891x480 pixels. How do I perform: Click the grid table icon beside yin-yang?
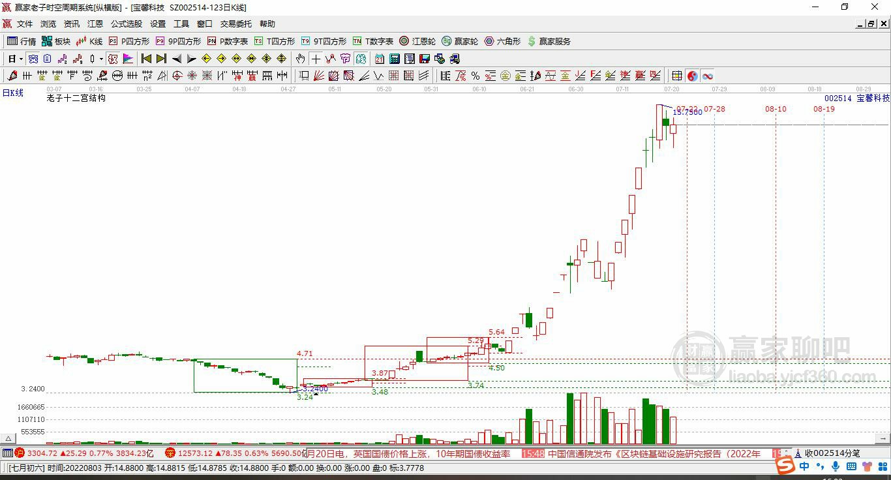(x=677, y=76)
